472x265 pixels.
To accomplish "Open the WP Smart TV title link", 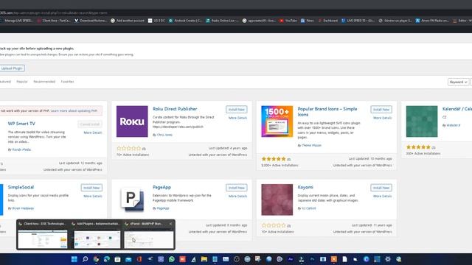I will [21, 124].
